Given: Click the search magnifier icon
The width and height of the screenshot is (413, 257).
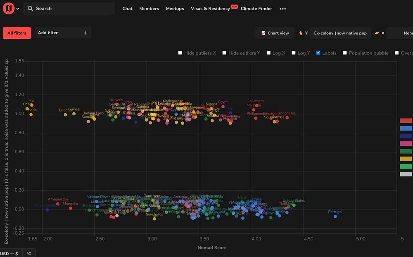Looking at the screenshot, I should [30, 8].
